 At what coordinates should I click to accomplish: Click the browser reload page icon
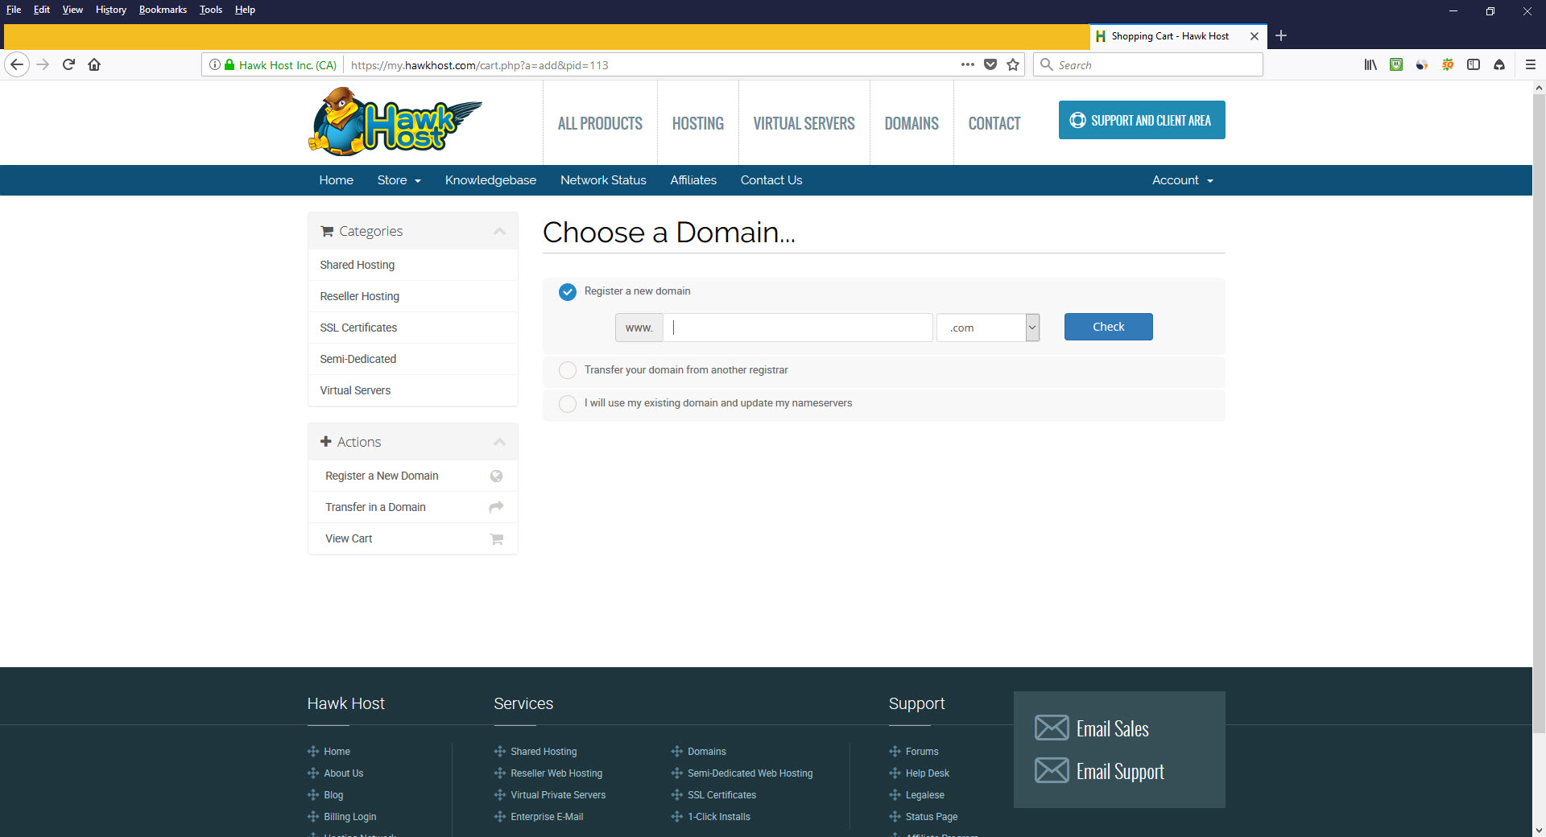68,64
